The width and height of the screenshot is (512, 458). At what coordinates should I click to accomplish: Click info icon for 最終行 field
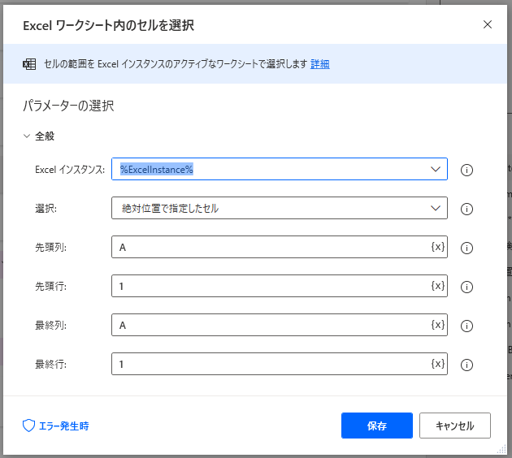[467, 365]
